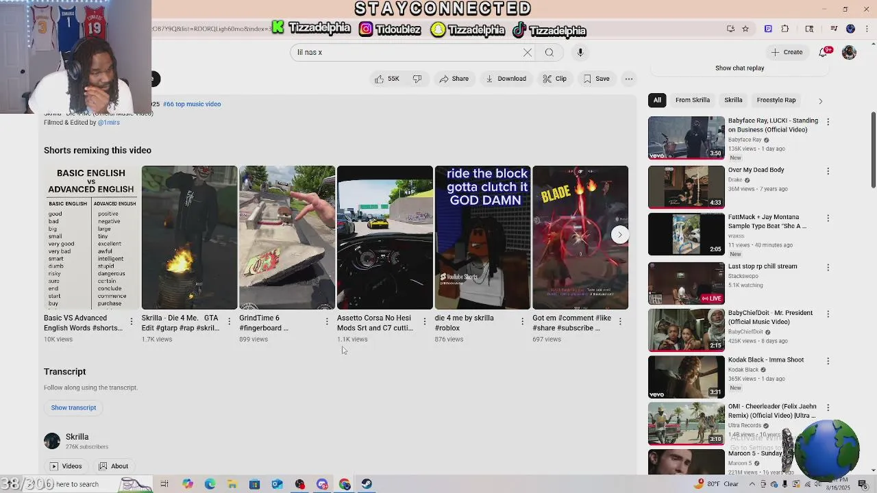Open more options for Assetto Corsa short
Viewport: 877px width, 493px height.
425,321
